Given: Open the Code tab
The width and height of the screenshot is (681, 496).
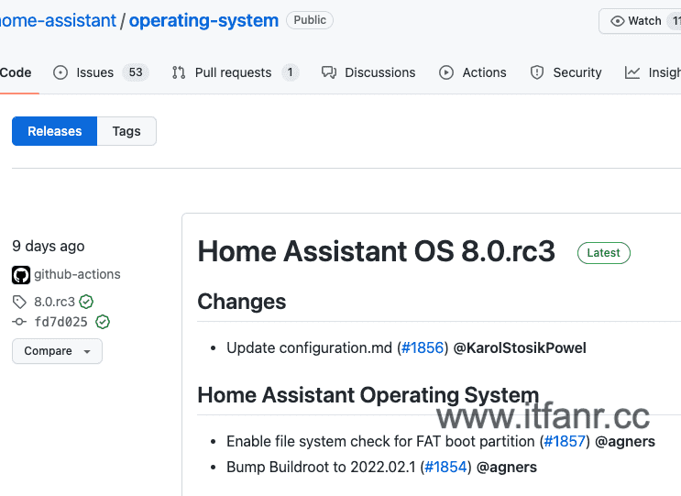Looking at the screenshot, I should [x=16, y=72].
